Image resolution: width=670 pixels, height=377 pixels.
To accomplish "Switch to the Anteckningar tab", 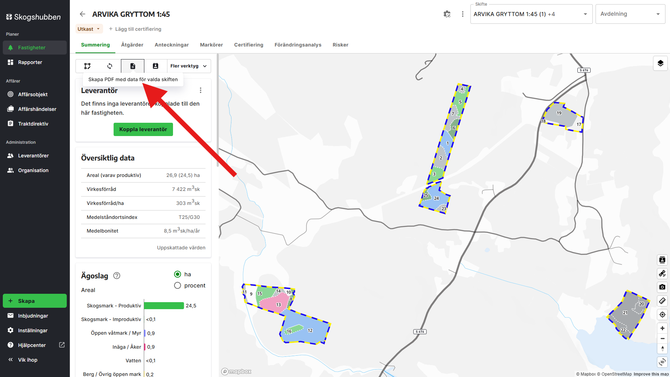I will [x=172, y=45].
